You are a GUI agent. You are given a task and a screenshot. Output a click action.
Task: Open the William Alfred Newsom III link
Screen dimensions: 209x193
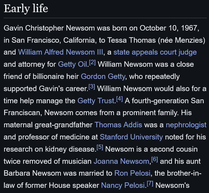(x=61, y=52)
